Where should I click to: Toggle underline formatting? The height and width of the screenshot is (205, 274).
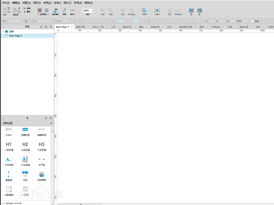(93, 21)
